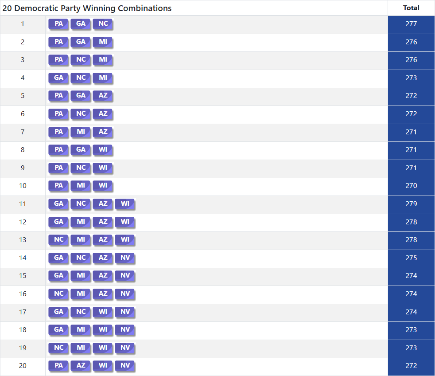
Task: Click the GA badge in row 18
Action: pyautogui.click(x=58, y=329)
